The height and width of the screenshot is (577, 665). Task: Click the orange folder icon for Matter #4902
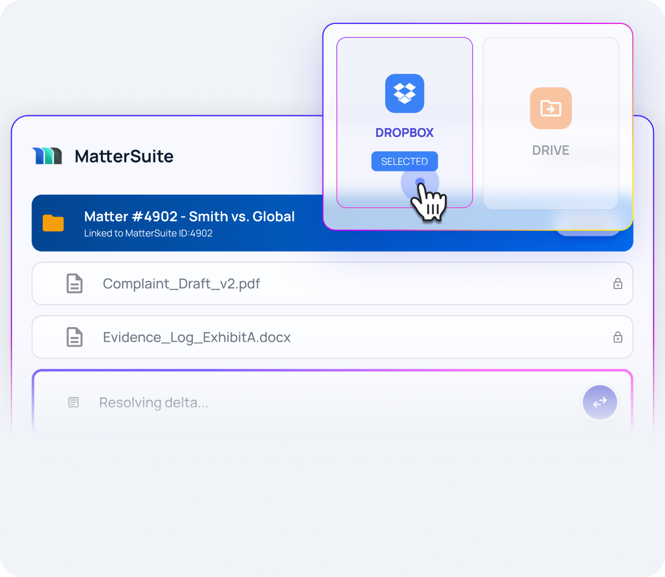pyautogui.click(x=53, y=223)
